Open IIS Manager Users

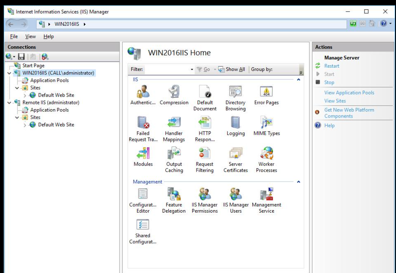[x=236, y=200]
